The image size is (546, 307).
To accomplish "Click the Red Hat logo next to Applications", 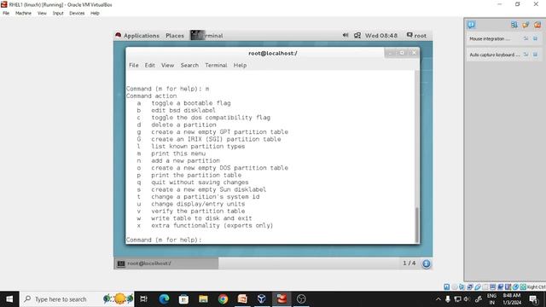I will (x=119, y=35).
